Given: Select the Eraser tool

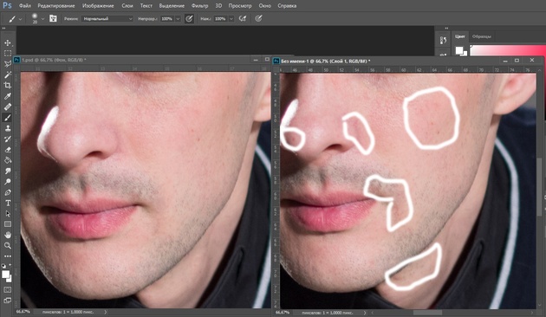Looking at the screenshot, I should (x=7, y=150).
